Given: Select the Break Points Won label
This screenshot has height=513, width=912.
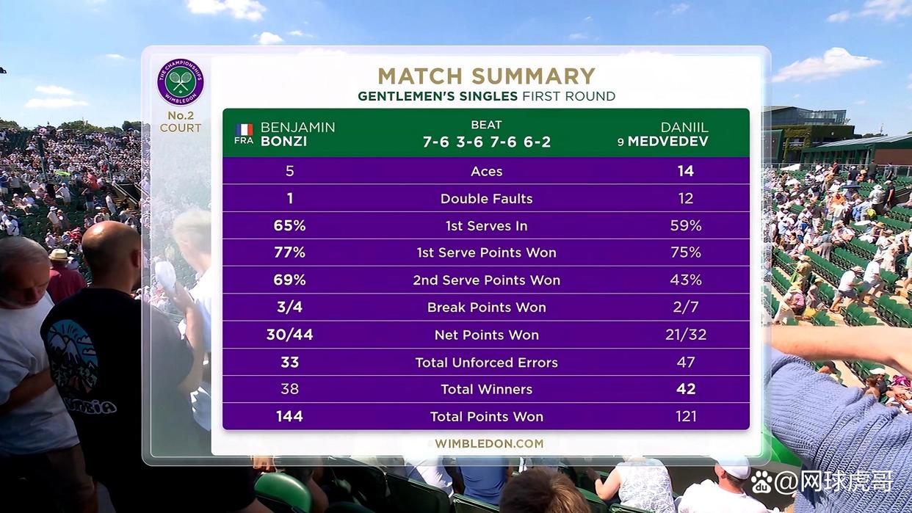Looking at the screenshot, I should coord(486,308).
